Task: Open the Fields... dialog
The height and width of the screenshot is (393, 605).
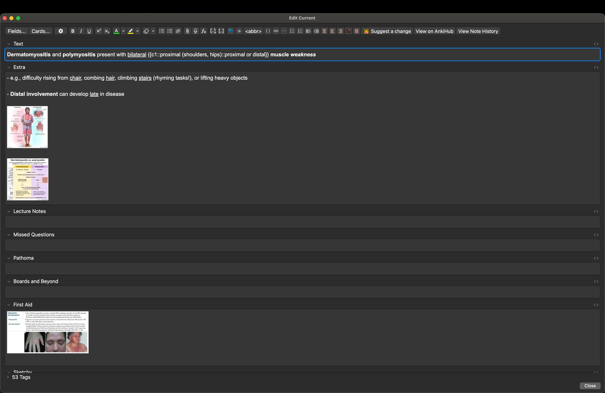Action: point(16,31)
